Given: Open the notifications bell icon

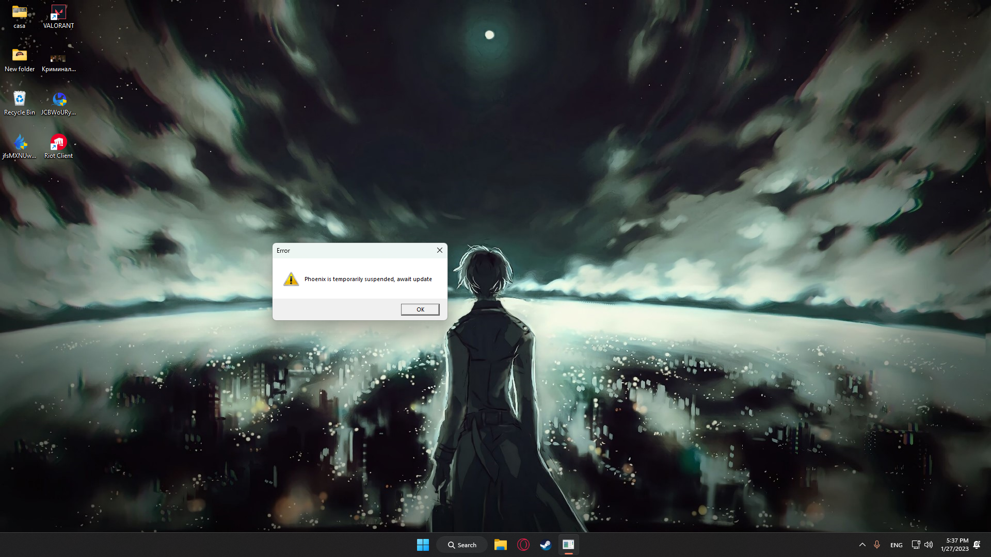Looking at the screenshot, I should pyautogui.click(x=977, y=545).
